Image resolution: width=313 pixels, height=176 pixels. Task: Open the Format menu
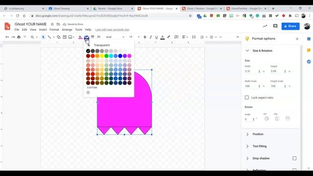coord(54,29)
